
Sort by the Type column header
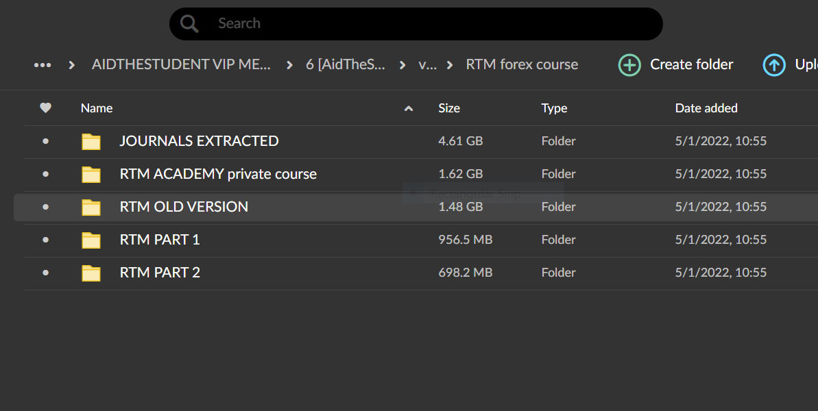pyautogui.click(x=554, y=108)
